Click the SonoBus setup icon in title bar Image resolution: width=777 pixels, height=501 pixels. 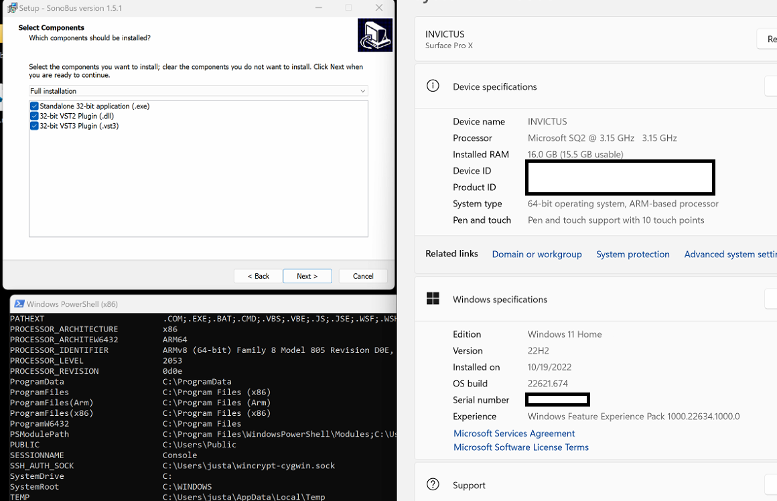[12, 8]
